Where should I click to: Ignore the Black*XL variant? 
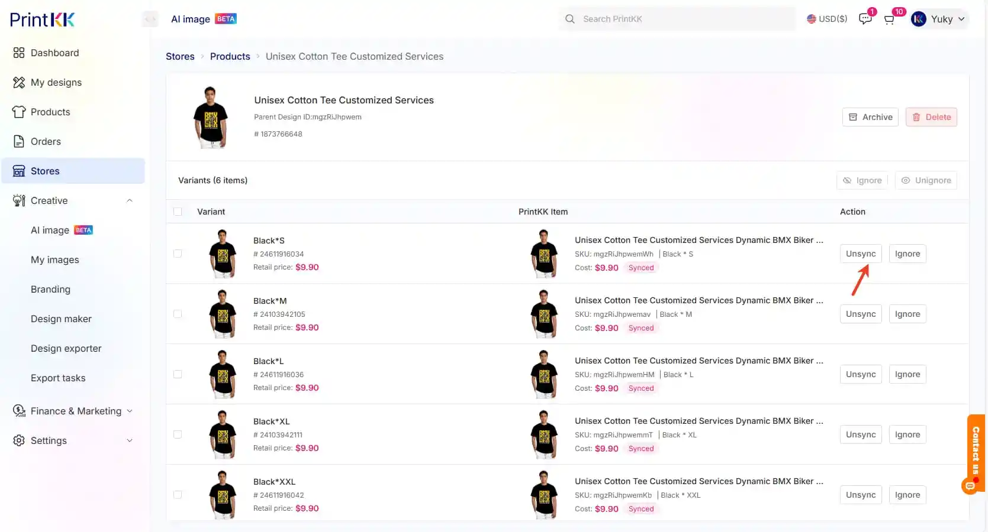[x=907, y=434]
